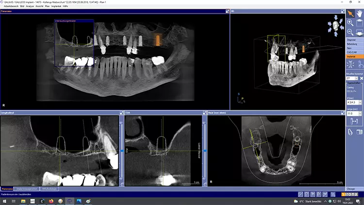Viewport: 364px width, 205px height.
Task: Open Firefox from the Windows taskbar
Action: point(50,201)
